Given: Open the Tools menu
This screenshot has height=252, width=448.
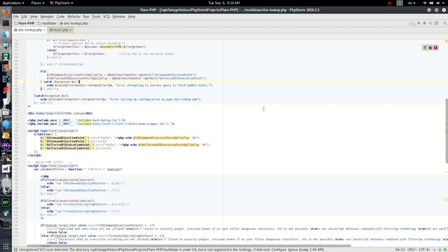Looking at the screenshot, I should 96,16.
